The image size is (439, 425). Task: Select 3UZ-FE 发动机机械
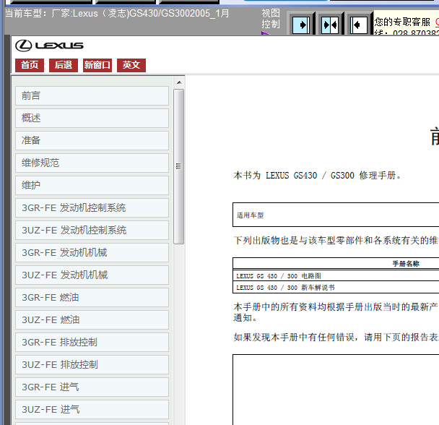(x=92, y=275)
